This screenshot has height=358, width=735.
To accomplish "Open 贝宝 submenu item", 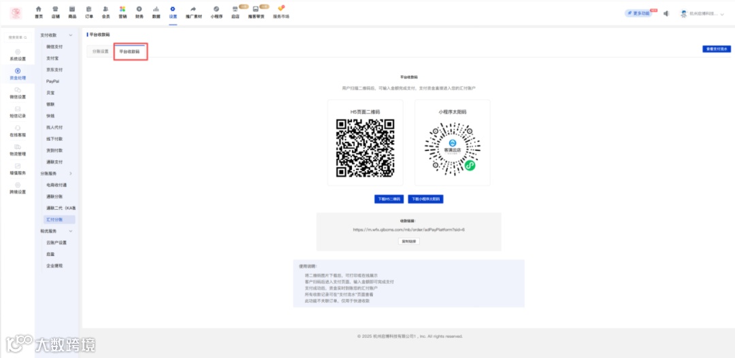I will pyautogui.click(x=50, y=92).
